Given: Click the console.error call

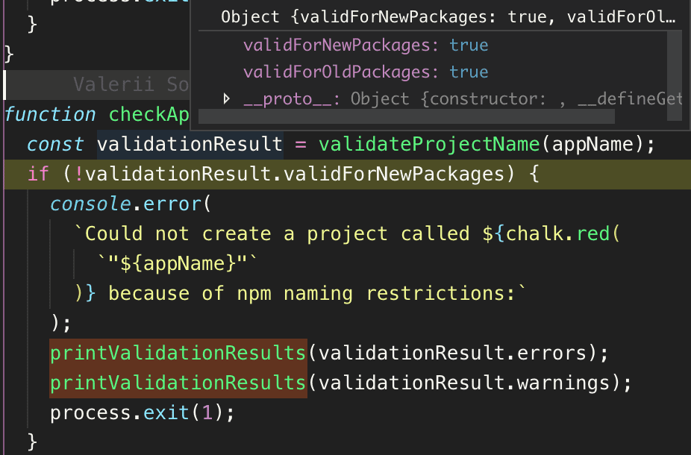Looking at the screenshot, I should pyautogui.click(x=125, y=204).
